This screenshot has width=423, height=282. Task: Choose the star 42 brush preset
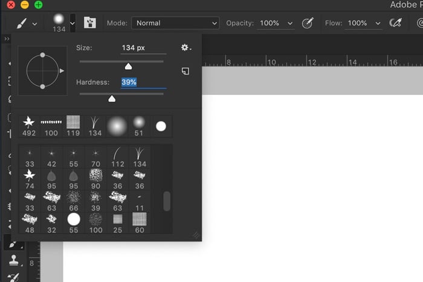(x=51, y=157)
